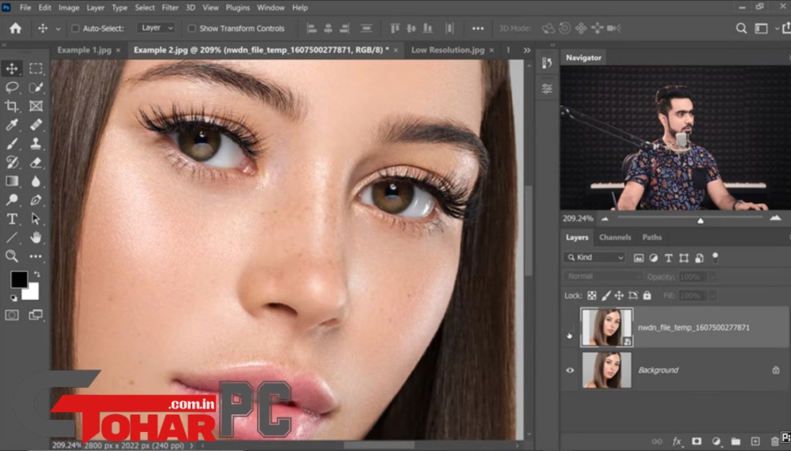Expand the hidden document tabs chevron
Screen dimensions: 791x451
tap(527, 50)
